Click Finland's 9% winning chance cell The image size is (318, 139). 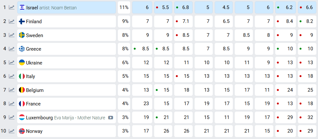124,22
